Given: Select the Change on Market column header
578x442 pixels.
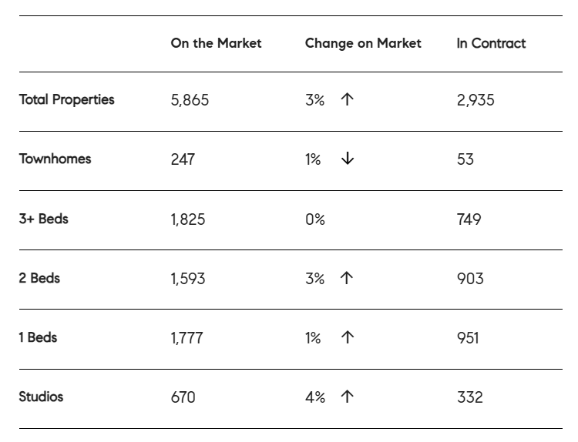Looking at the screenshot, I should [x=363, y=43].
